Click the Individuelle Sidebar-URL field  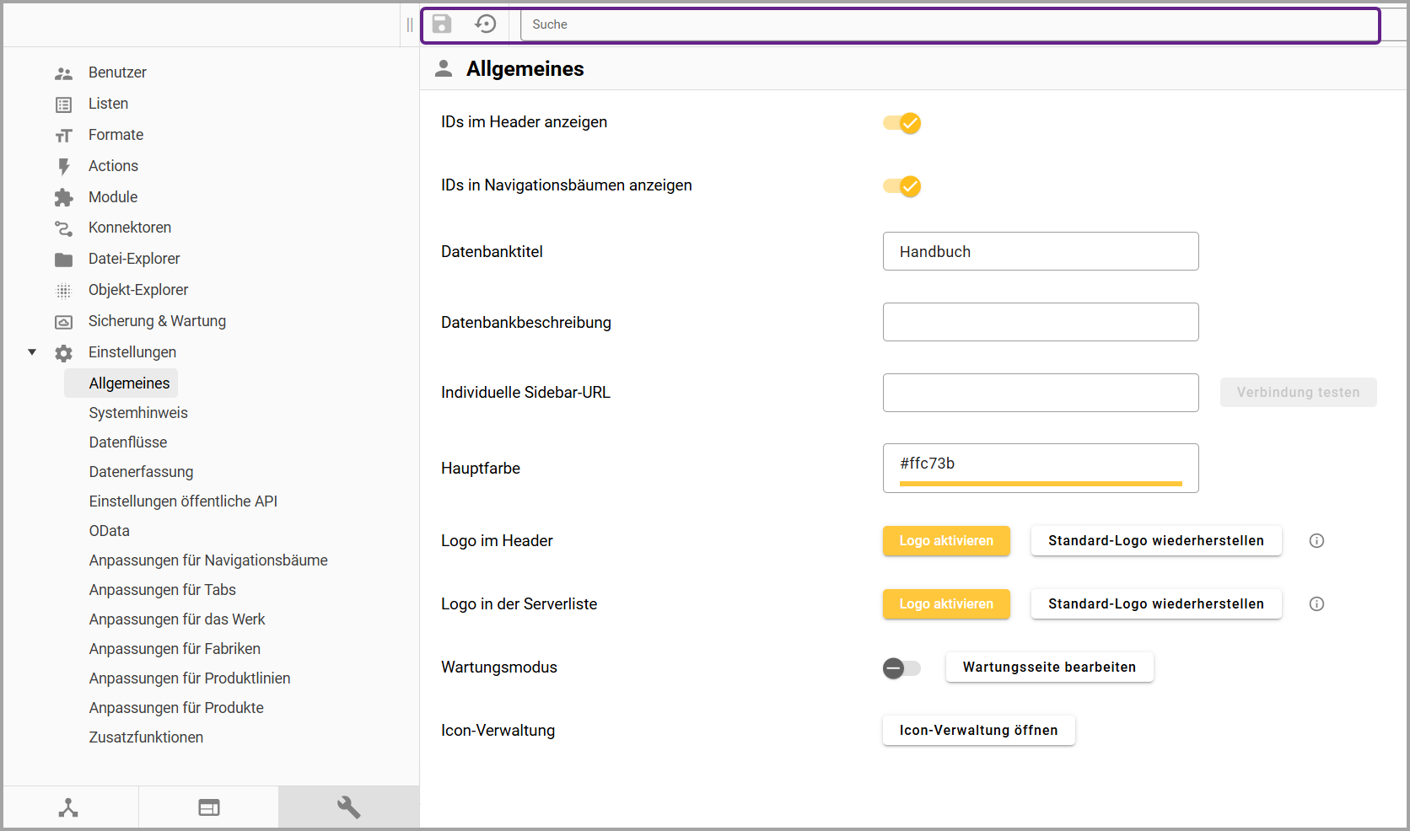click(x=1041, y=393)
